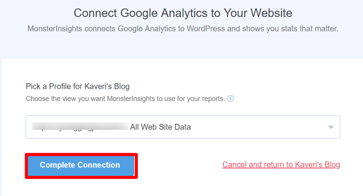
Task: Click the blurred account name in dropdown
Action: (x=80, y=126)
